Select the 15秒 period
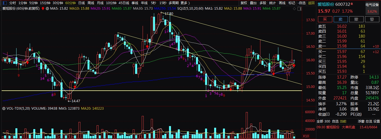This screenshot has height=139, width=381. tap(163, 3)
